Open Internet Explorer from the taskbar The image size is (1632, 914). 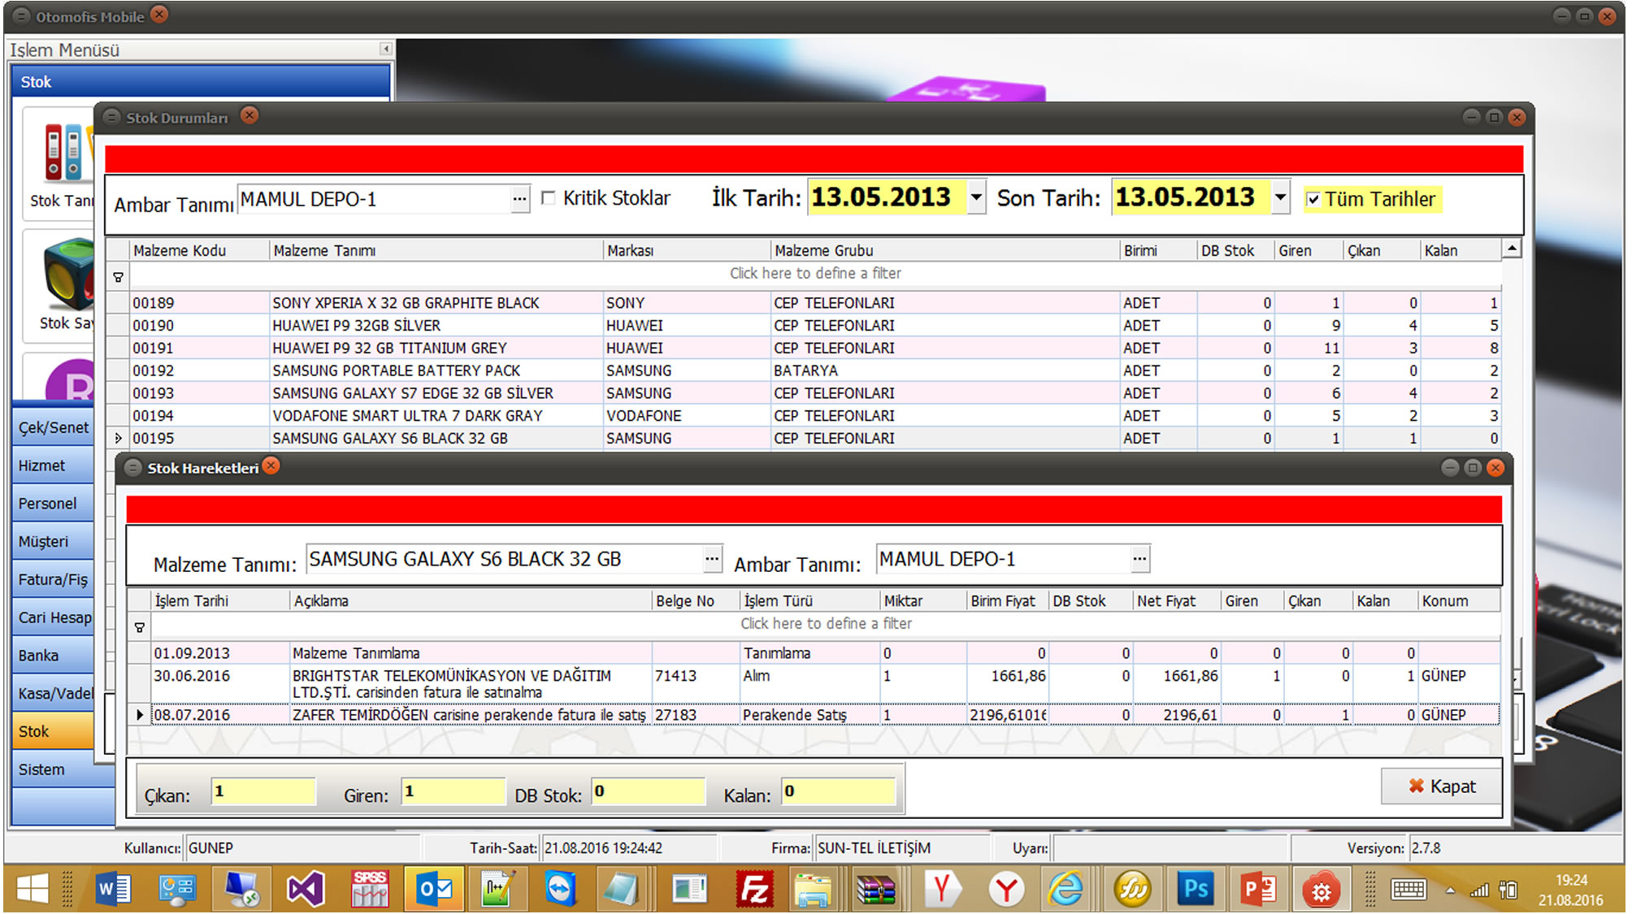click(1066, 890)
